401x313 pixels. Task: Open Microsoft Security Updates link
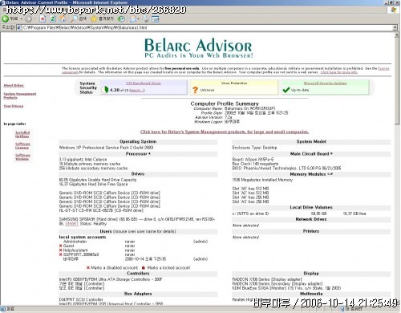325,83
